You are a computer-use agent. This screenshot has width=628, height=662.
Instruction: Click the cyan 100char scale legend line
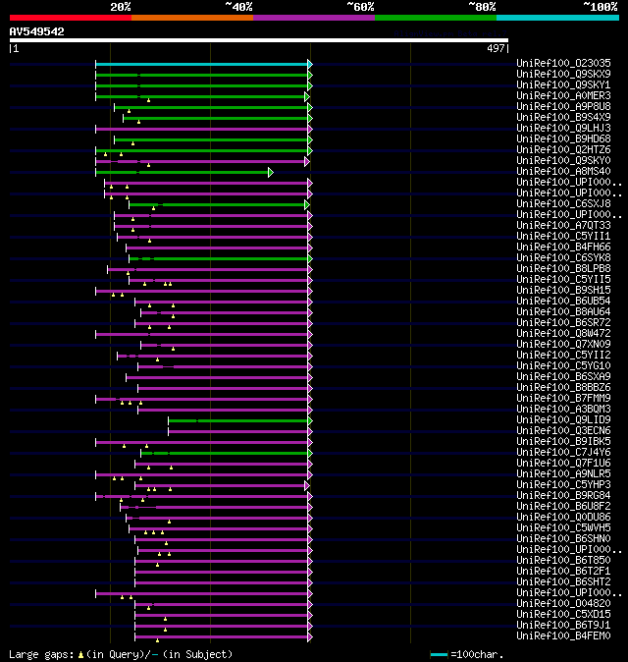click(439, 655)
